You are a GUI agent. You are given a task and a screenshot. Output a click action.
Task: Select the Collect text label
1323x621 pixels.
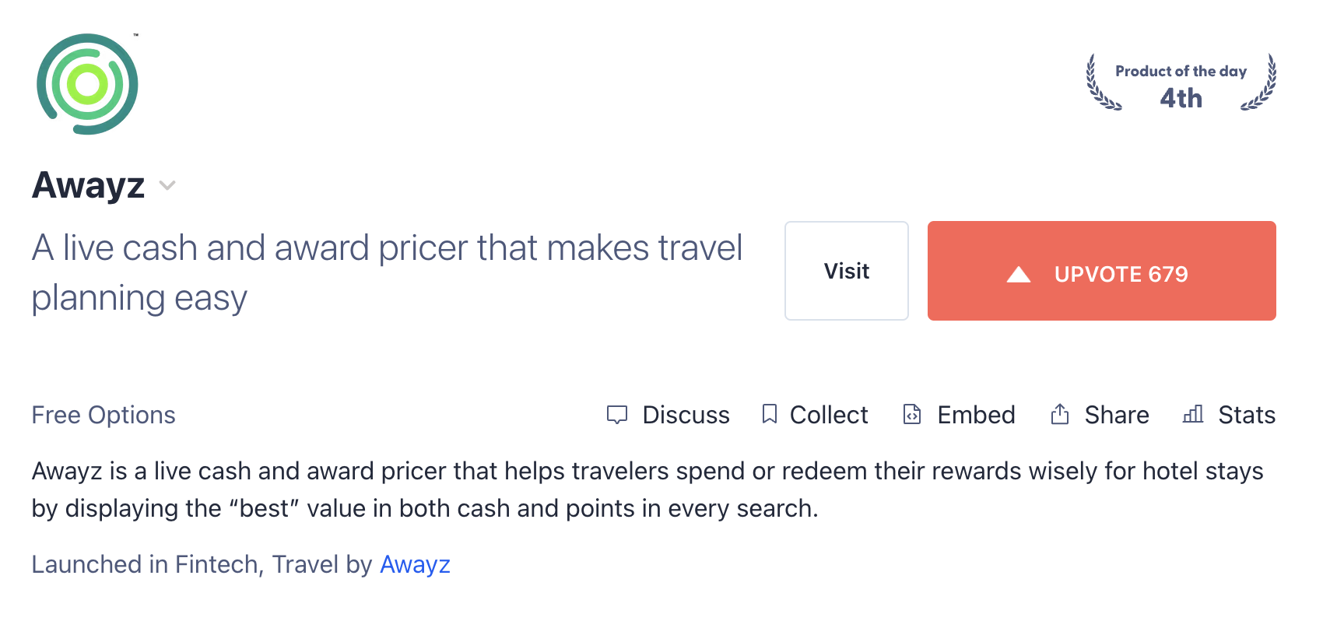pos(829,415)
